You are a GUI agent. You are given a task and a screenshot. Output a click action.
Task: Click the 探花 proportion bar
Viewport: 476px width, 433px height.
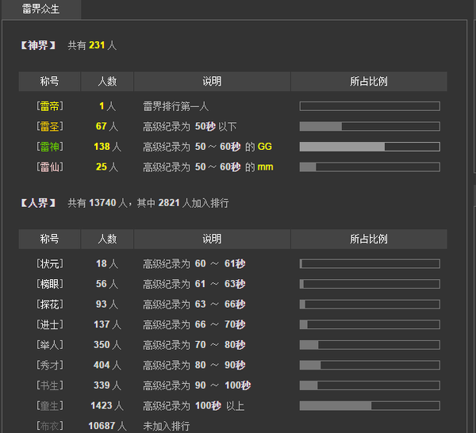click(370, 305)
